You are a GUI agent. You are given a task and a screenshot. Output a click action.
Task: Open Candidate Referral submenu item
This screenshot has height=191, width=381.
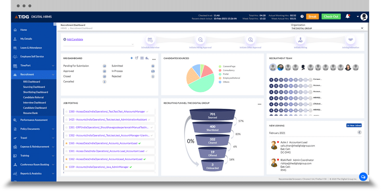pyautogui.click(x=33, y=97)
